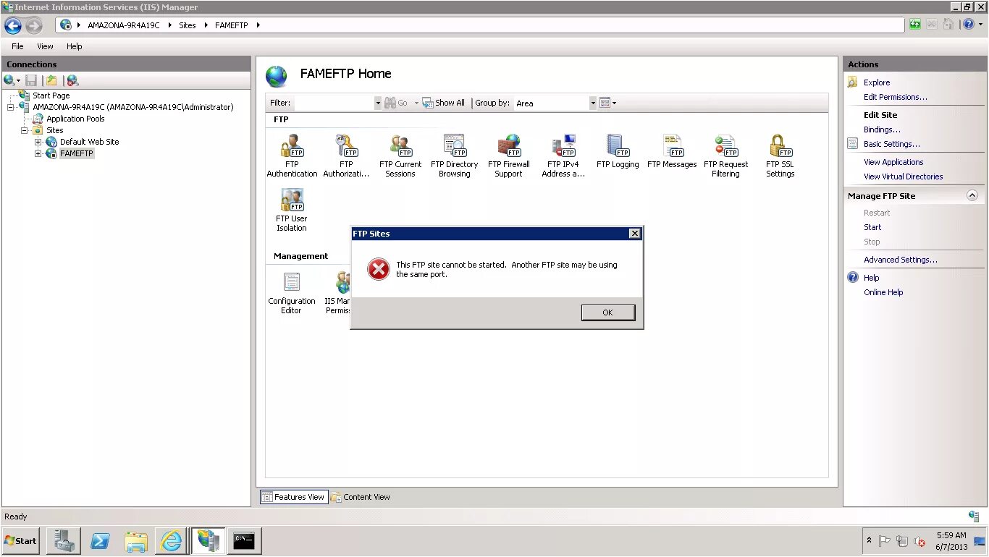Click the Windows Start button

tap(20, 540)
